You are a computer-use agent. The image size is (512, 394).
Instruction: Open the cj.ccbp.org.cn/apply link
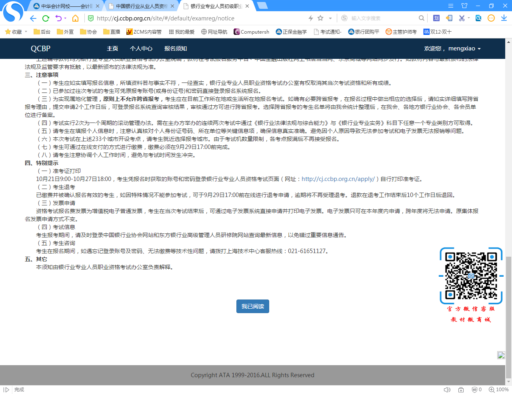[338, 179]
